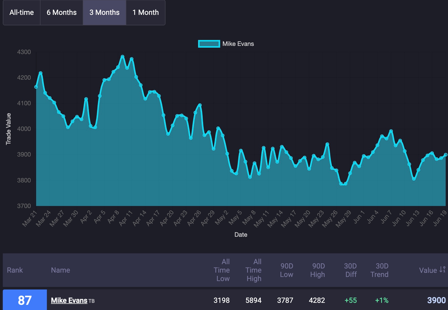Image resolution: width=448 pixels, height=310 pixels.
Task: Select the last chart data point at Jun 19
Action: 446,154
